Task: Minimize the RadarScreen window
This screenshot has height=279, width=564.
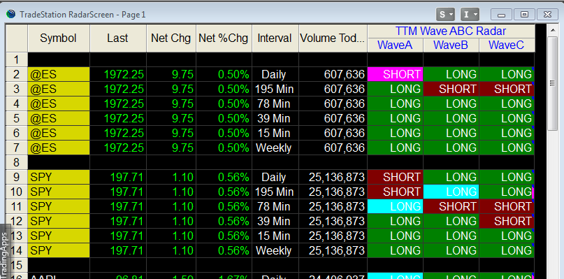Action: tap(501, 15)
